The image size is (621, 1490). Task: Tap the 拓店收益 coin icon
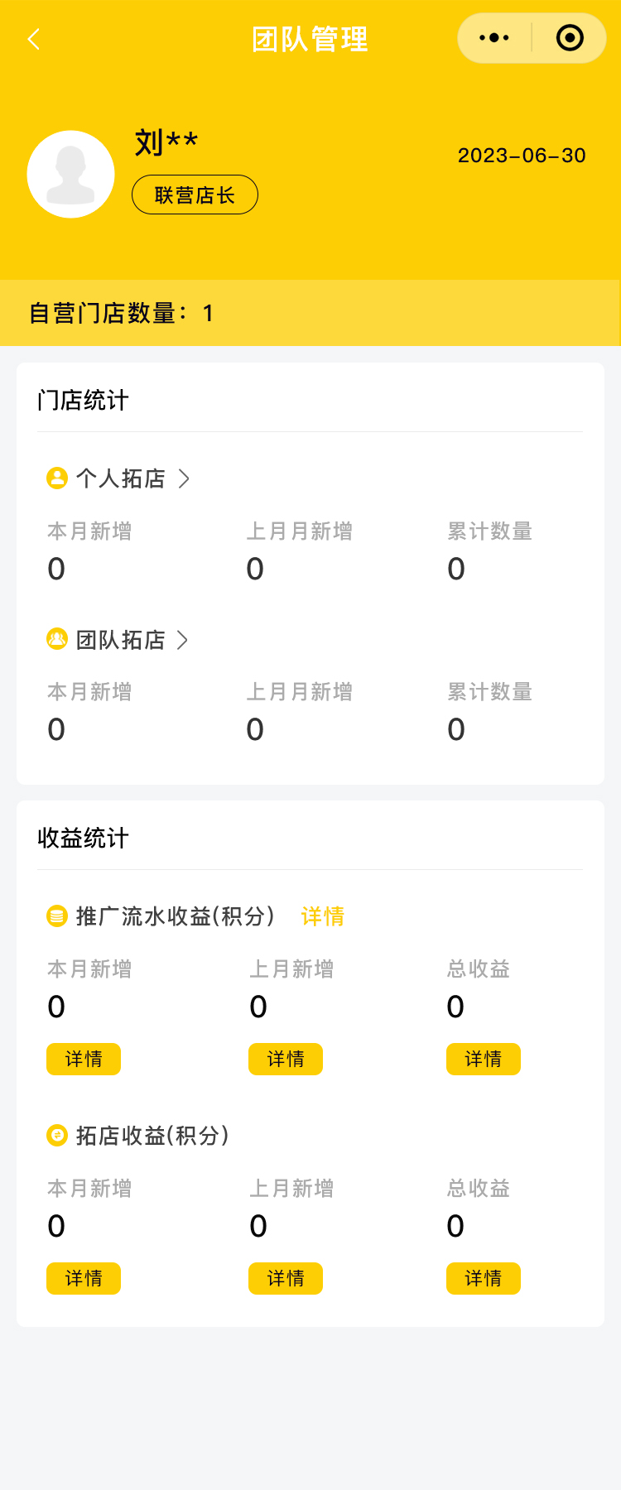[57, 1135]
